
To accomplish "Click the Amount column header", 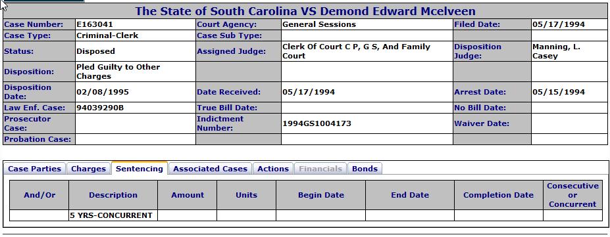I will click(188, 195).
